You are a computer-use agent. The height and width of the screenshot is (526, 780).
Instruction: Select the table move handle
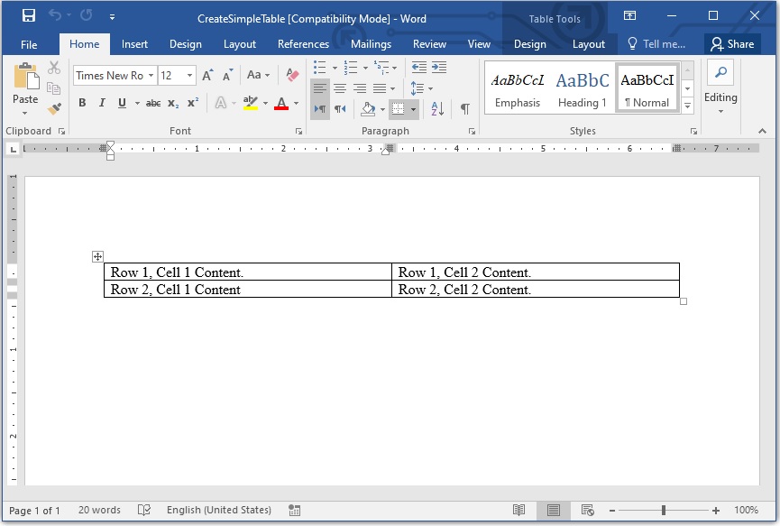[x=97, y=256]
